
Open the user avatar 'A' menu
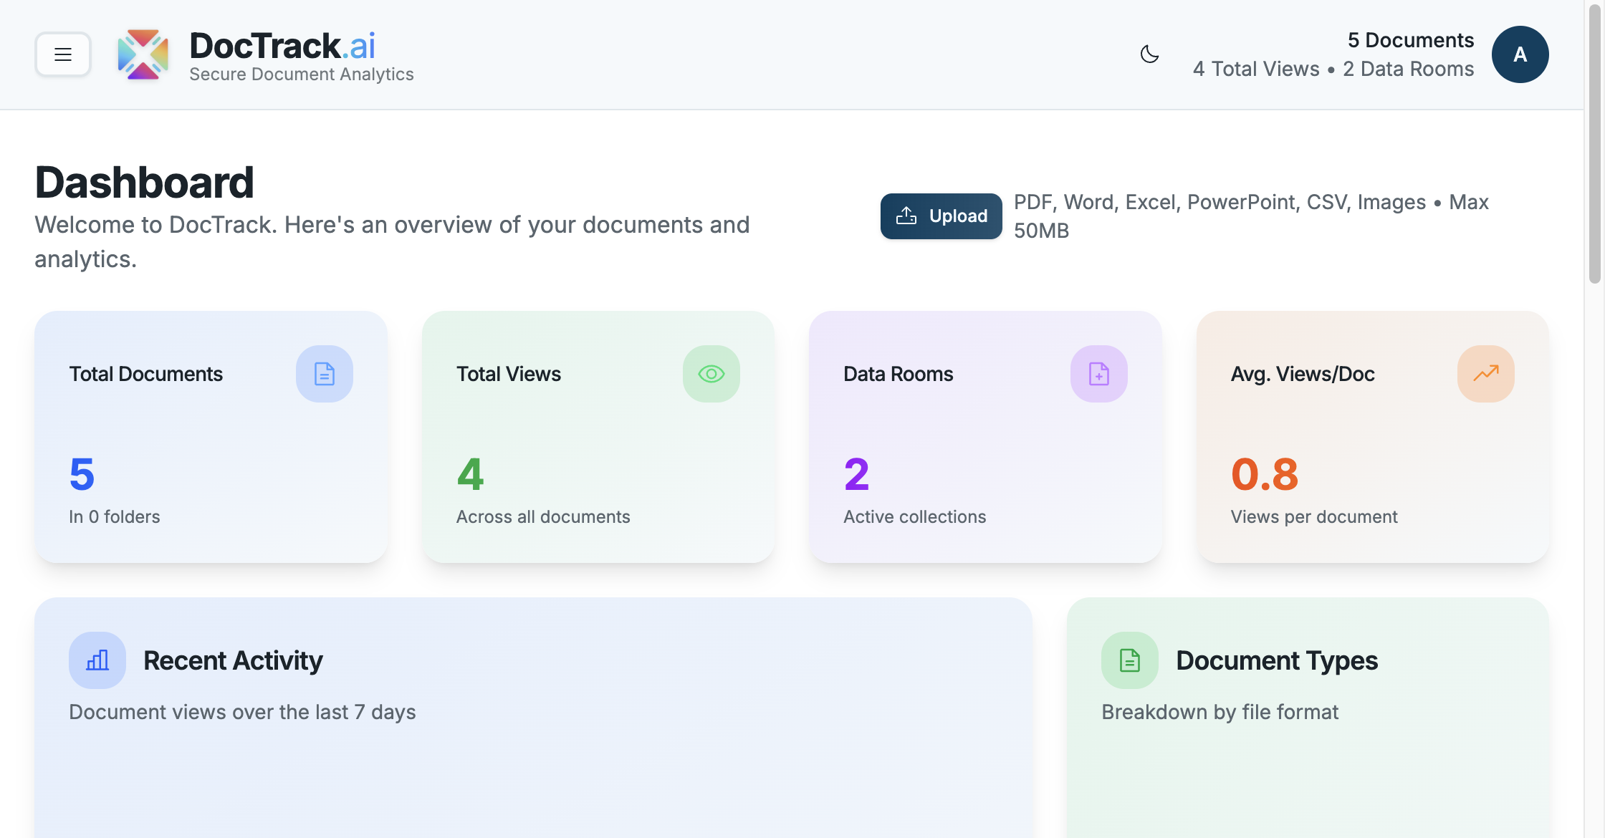1520,54
